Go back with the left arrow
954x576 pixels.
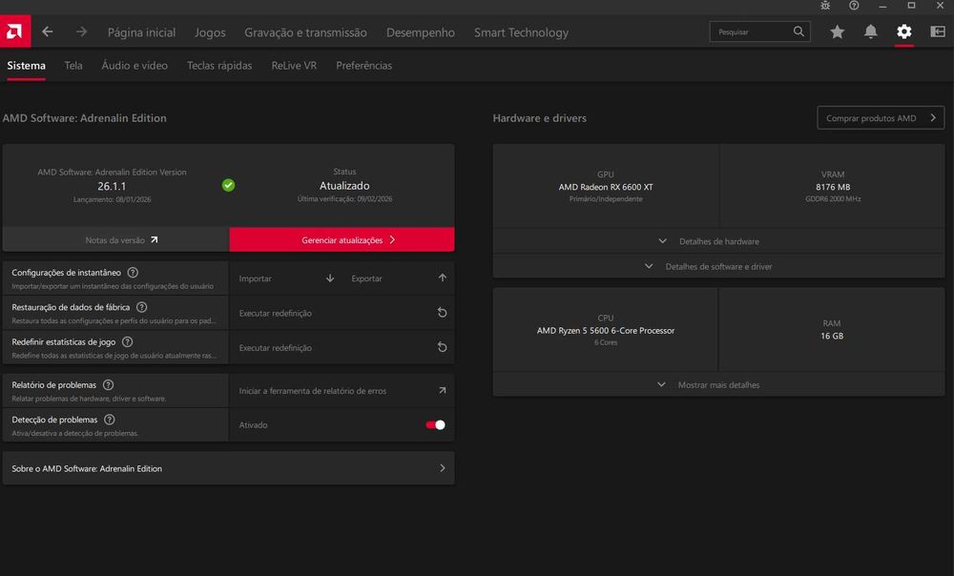tap(48, 31)
